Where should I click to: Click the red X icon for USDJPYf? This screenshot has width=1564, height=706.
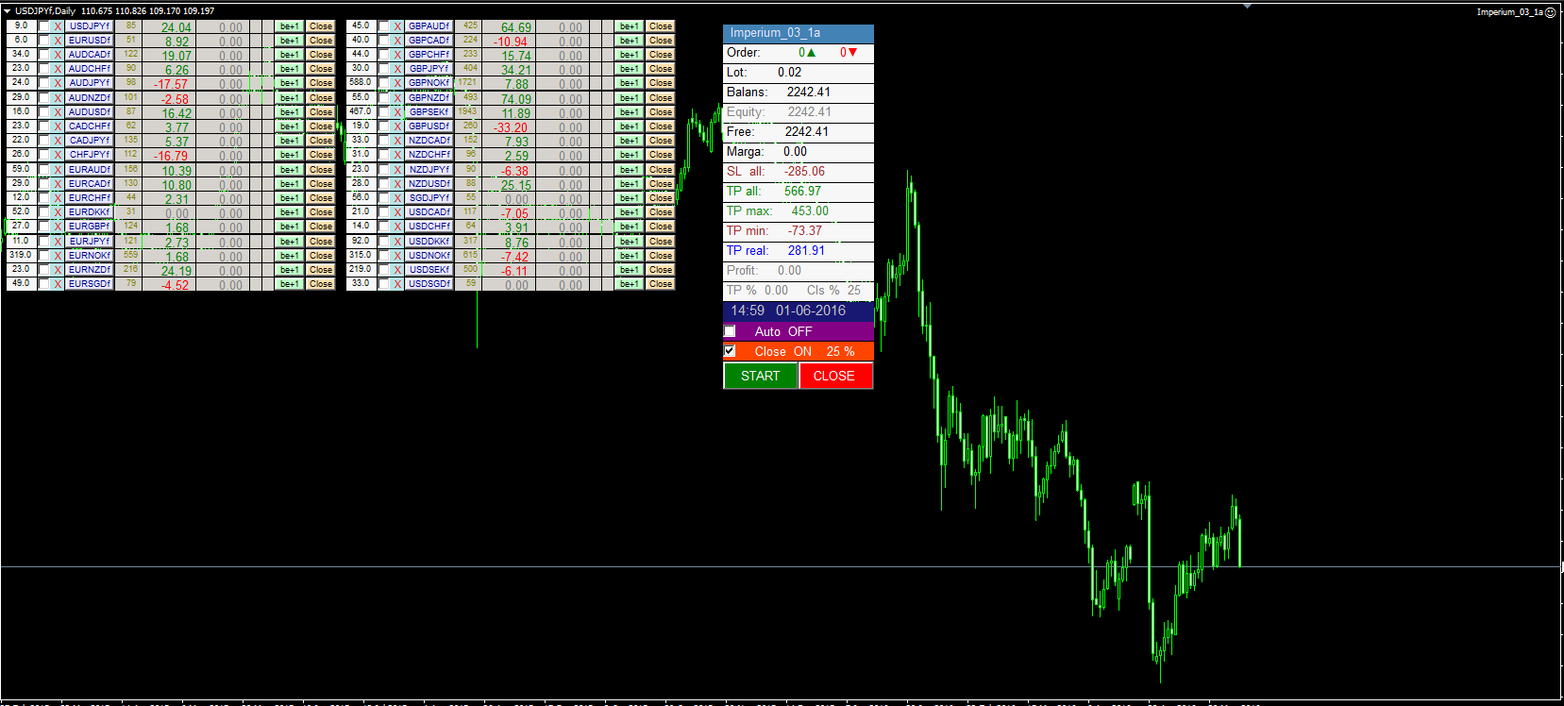[58, 26]
